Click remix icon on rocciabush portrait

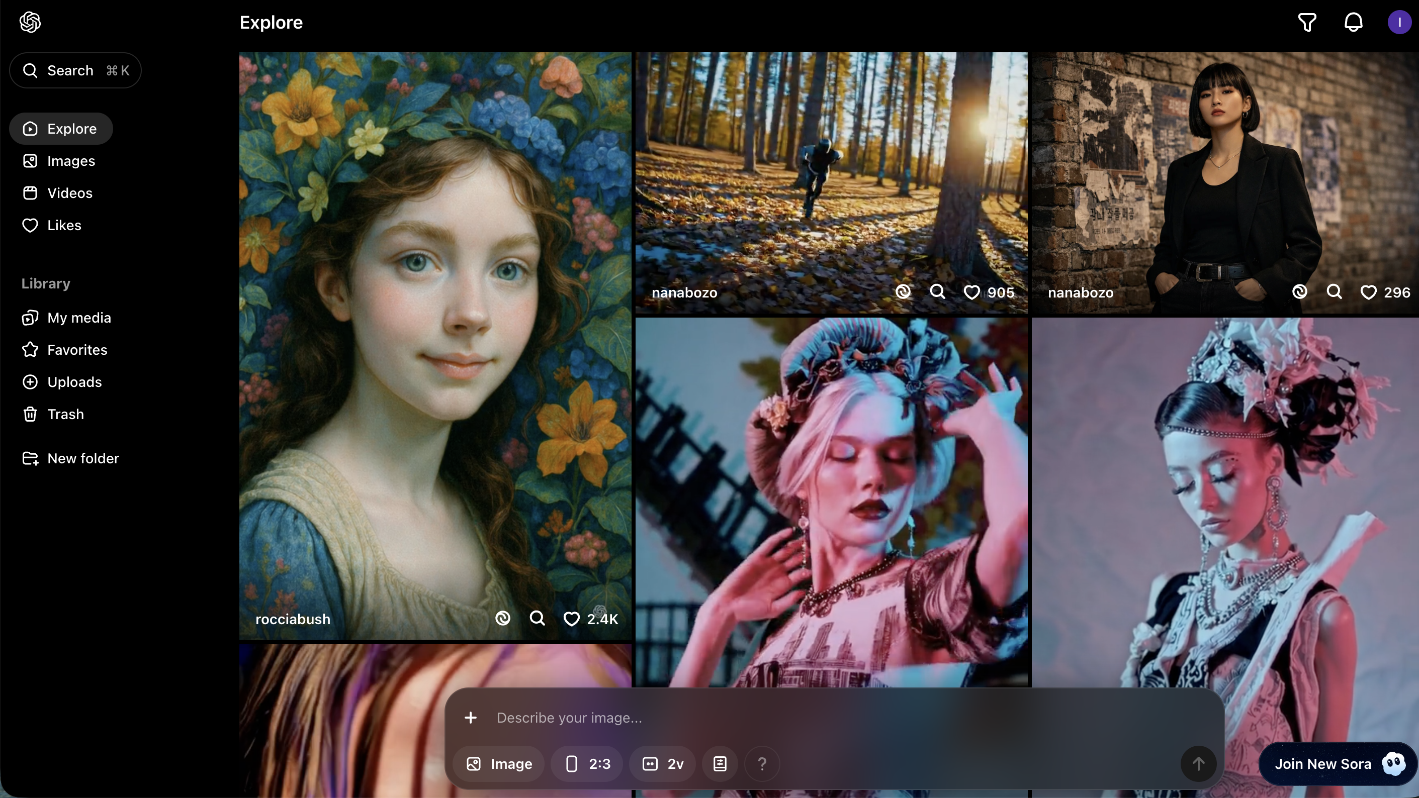[x=503, y=619]
